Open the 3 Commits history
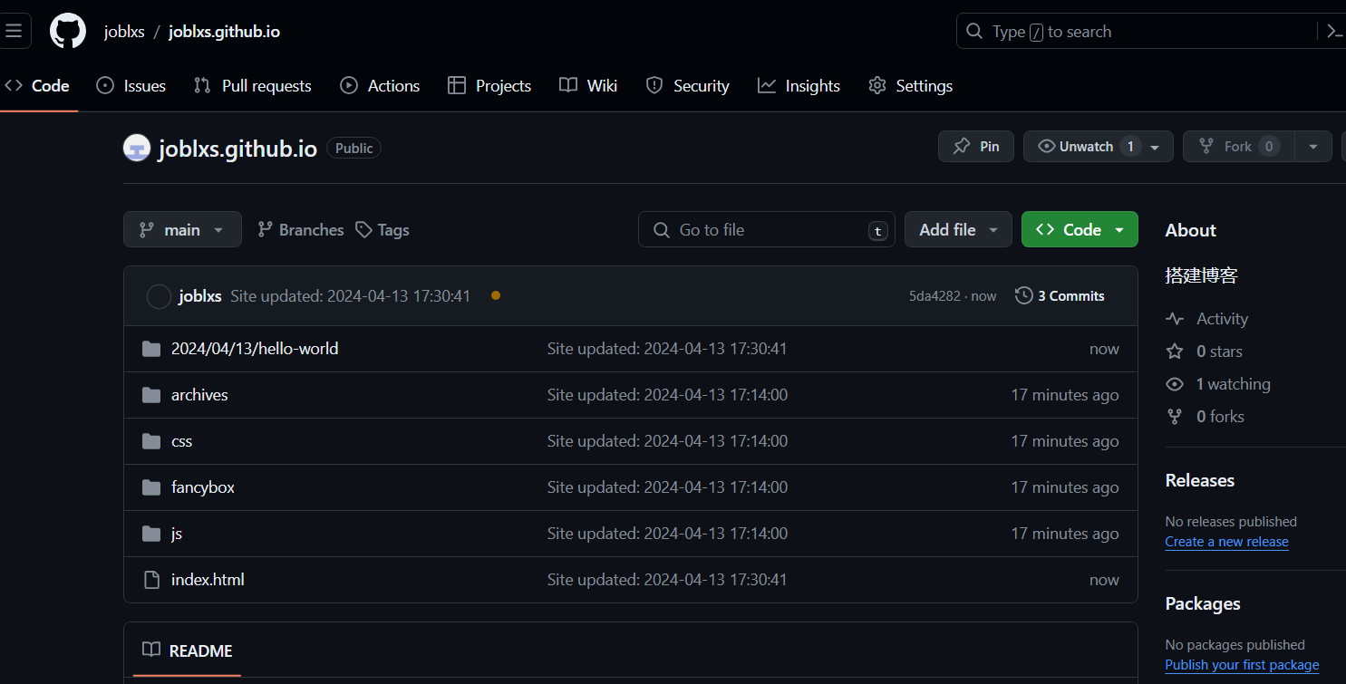1346x684 pixels. click(1060, 296)
